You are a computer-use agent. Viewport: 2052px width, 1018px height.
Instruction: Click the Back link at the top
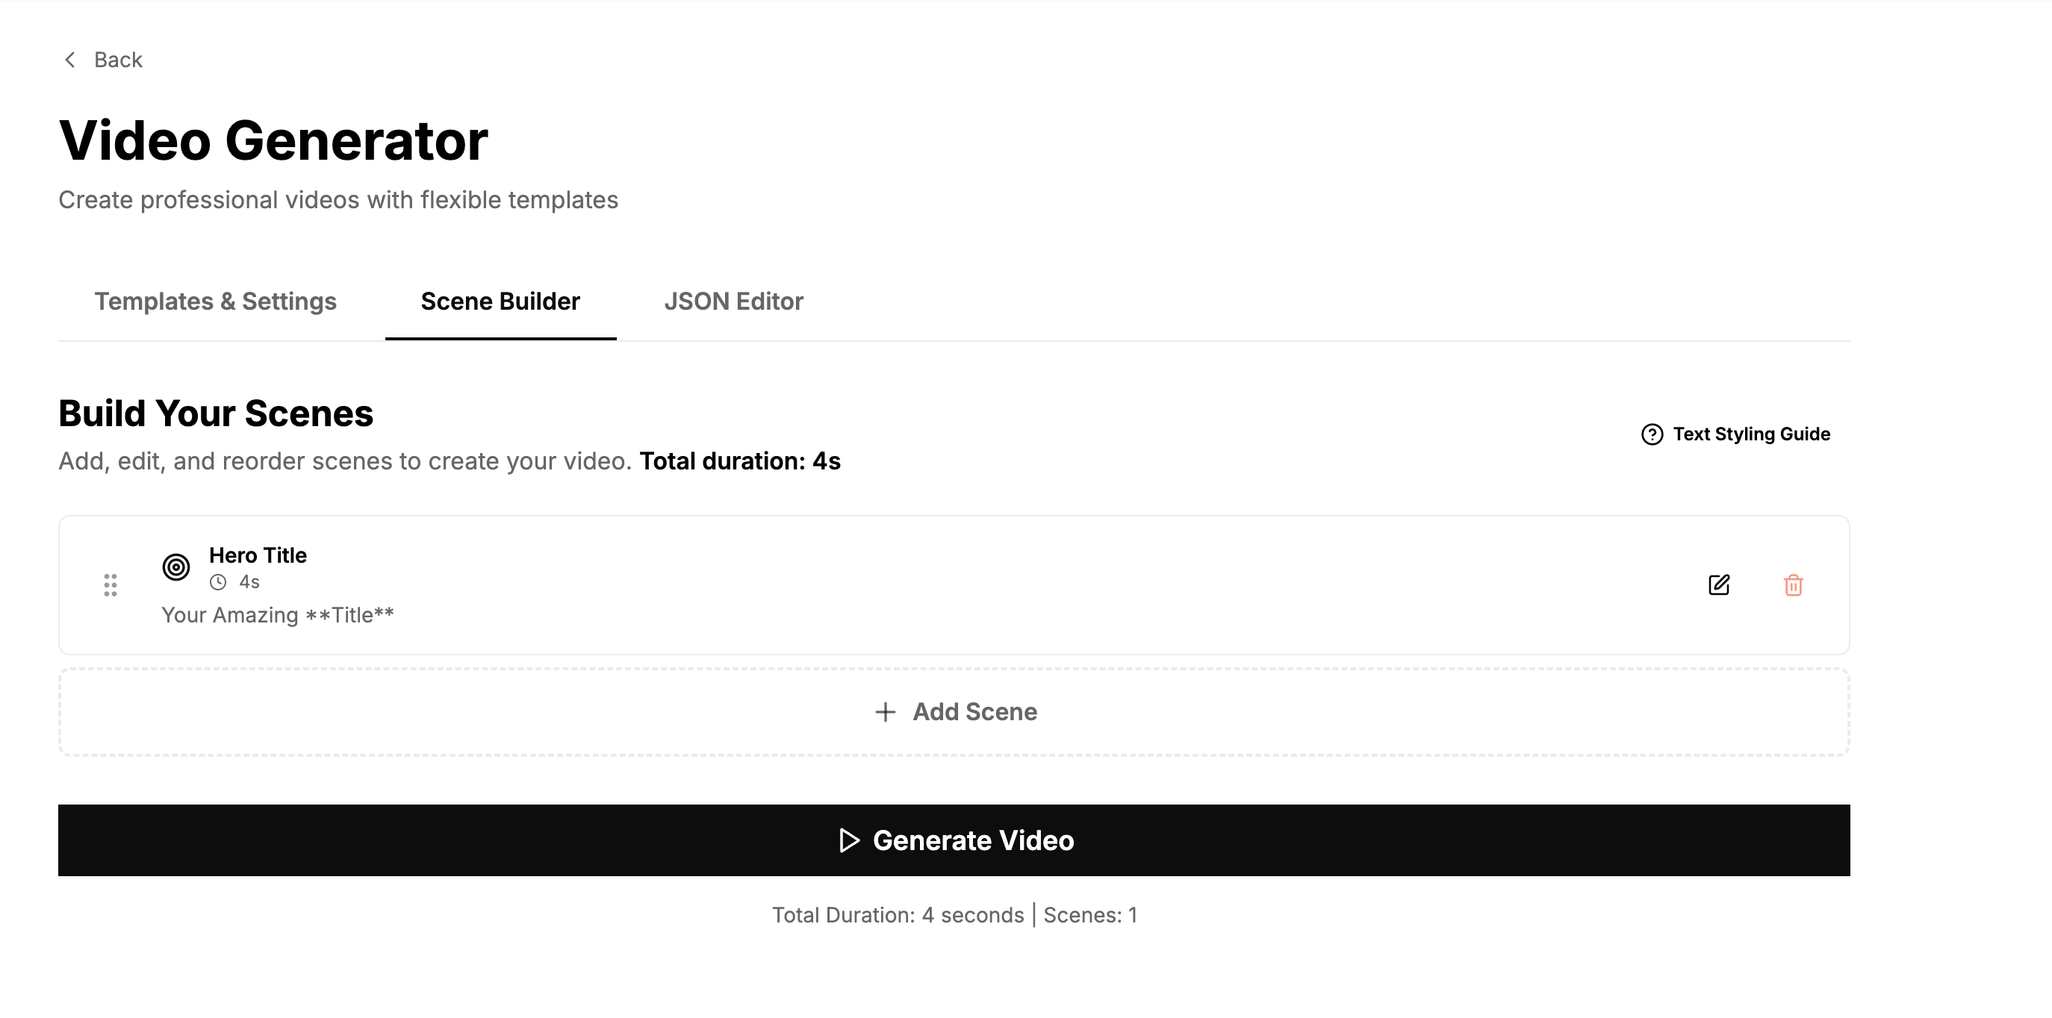[118, 59]
